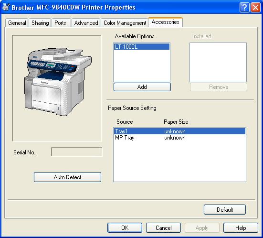Open the Color Management tab
The image size is (263, 238).
click(125, 23)
